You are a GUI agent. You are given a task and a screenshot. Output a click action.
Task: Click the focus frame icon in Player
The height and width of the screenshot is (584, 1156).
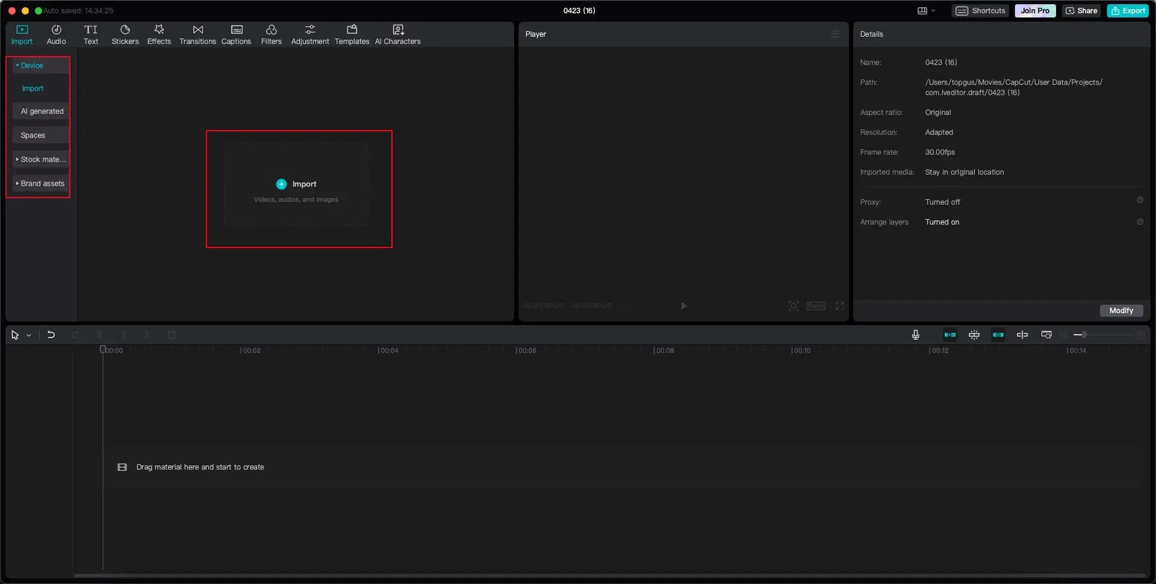coord(794,306)
